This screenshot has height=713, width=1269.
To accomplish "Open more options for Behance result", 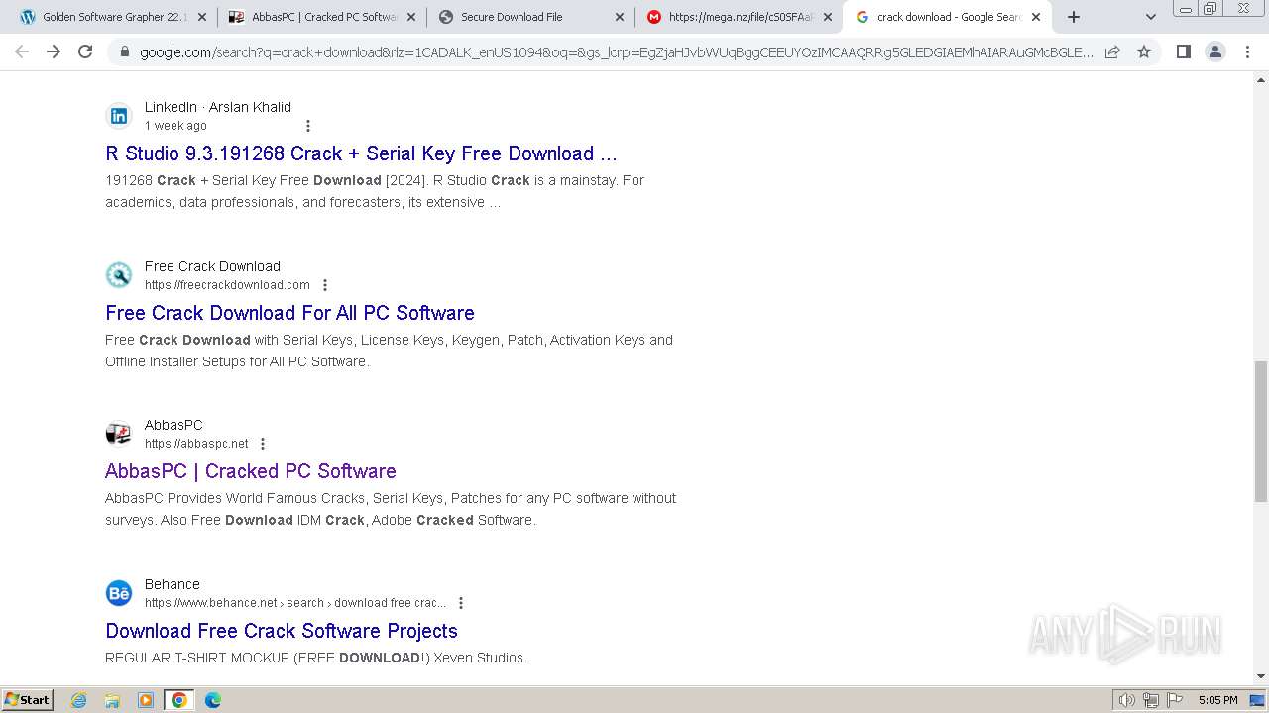I will [x=461, y=603].
